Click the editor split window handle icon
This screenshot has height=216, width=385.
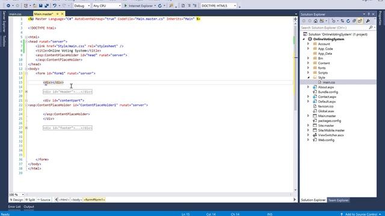(295, 19)
